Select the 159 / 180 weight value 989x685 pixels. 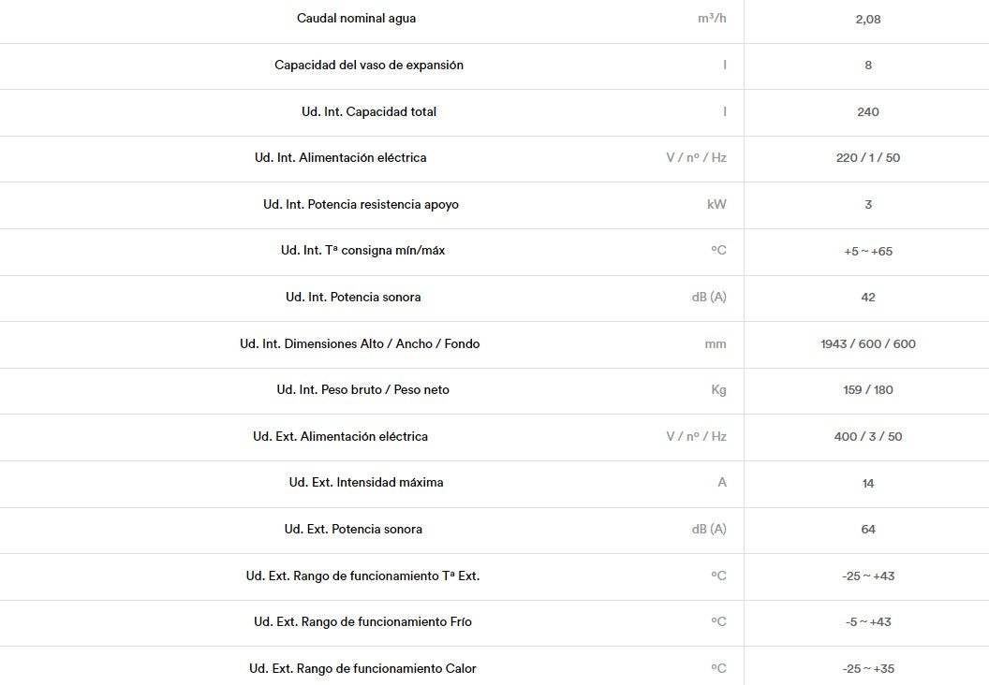pyautogui.click(x=868, y=389)
